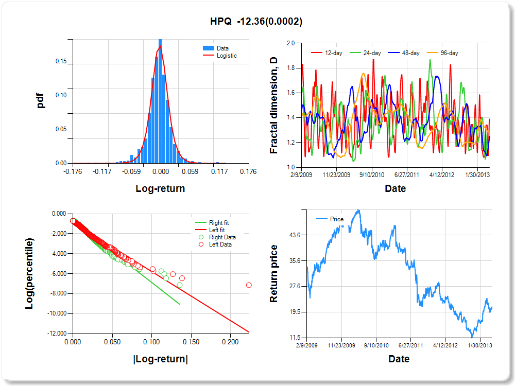This screenshot has width=515, height=386.
Task: Click the 1.4 tick on fractal dimension axis
Action: tap(290, 117)
